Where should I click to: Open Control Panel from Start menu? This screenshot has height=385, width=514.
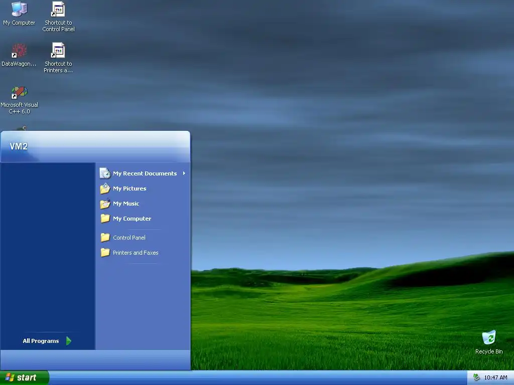143,237
